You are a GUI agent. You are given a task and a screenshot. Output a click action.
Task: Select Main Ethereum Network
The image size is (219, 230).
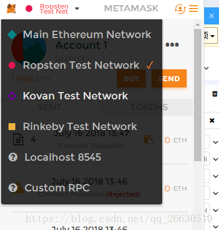82,35
